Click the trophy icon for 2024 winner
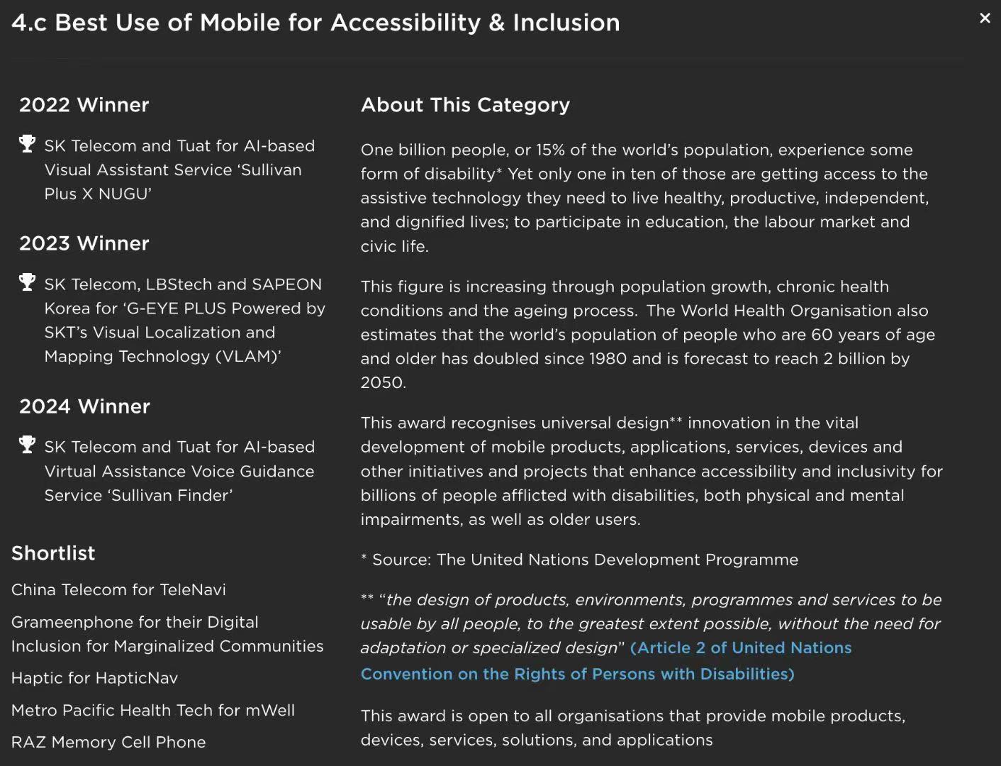The image size is (1001, 766). (x=27, y=445)
